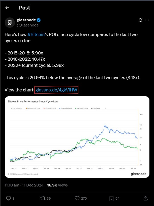Screen dimensions: 154x206
Task: Open the post's three-dot more menu
Action: point(147,20)
